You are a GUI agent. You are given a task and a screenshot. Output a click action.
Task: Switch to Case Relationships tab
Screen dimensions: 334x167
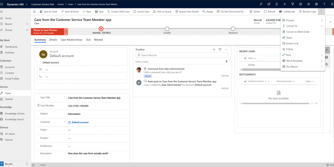pyautogui.click(x=71, y=40)
